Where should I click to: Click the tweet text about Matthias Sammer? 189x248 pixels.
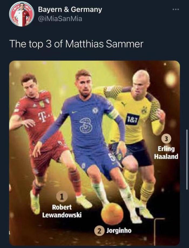click(x=76, y=44)
